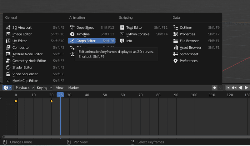Choose the Graph Editor entry
Screen dimensions: 250x146
tap(92, 41)
